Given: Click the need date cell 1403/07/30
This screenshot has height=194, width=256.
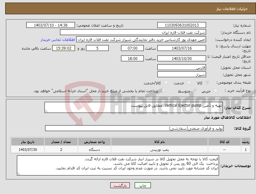Looking at the screenshot, I should pyautogui.click(x=28, y=150).
